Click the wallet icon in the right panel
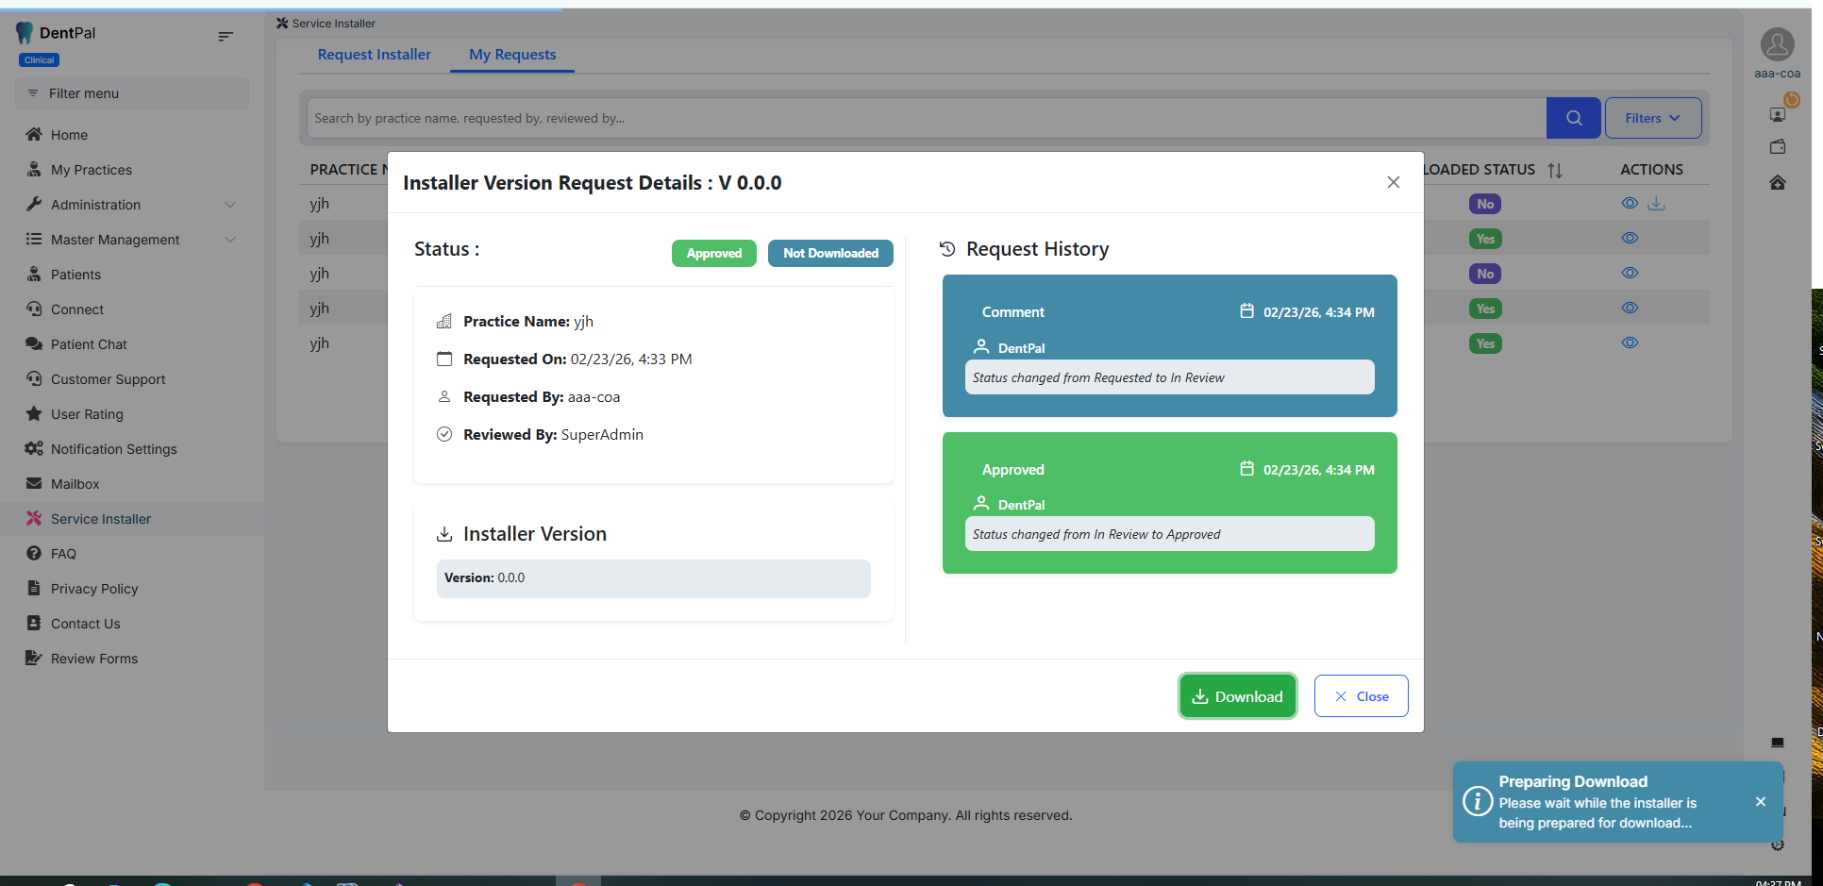 pos(1778,147)
